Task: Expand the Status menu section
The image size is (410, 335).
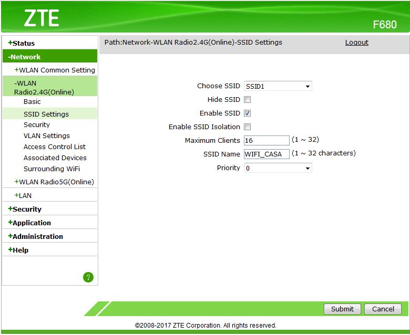Action: tap(22, 43)
